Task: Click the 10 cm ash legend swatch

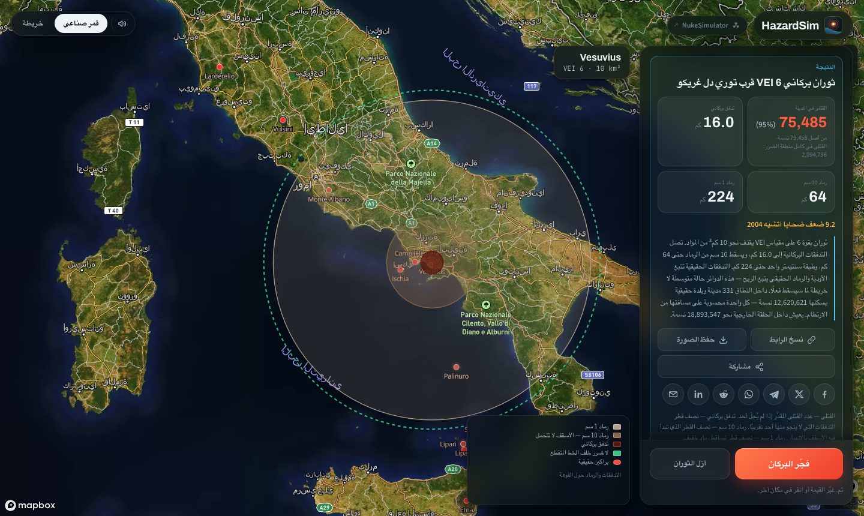Action: [617, 436]
